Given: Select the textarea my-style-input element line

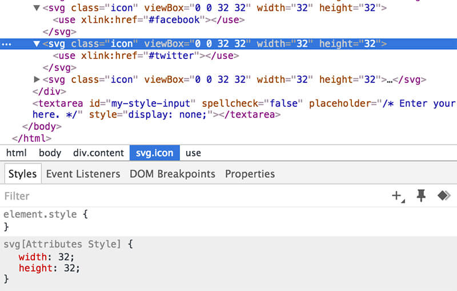Looking at the screenshot, I should [x=244, y=109].
